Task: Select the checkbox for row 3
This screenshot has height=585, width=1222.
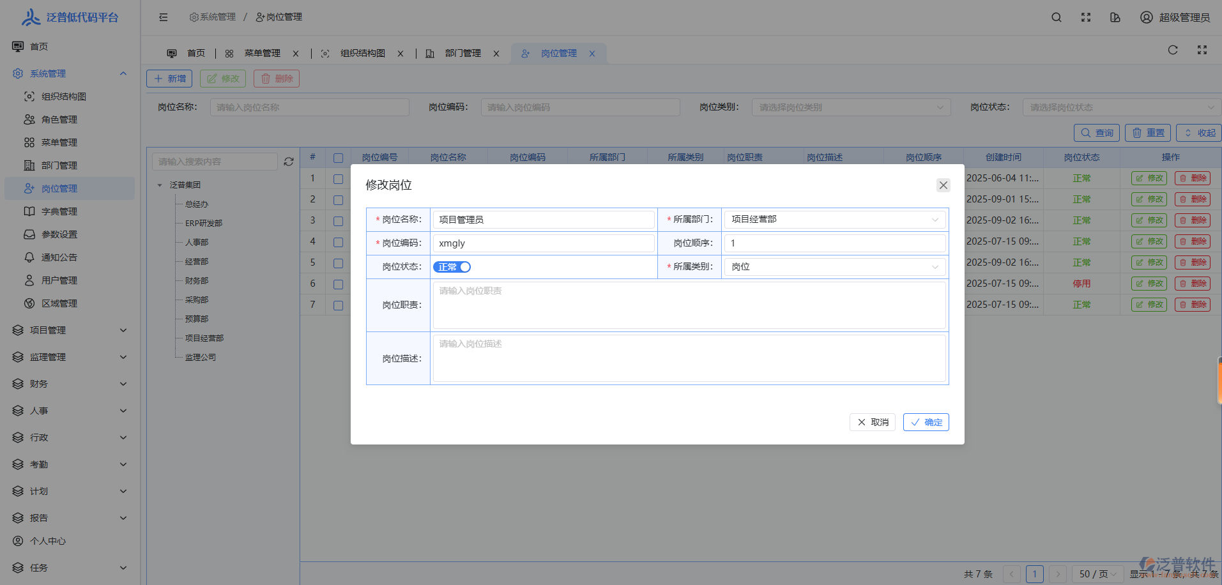Action: click(x=339, y=221)
